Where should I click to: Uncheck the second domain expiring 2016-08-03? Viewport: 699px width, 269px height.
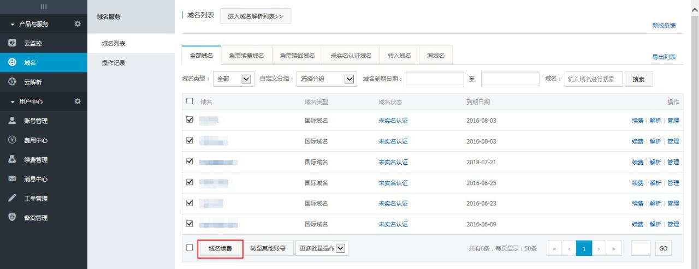click(189, 140)
